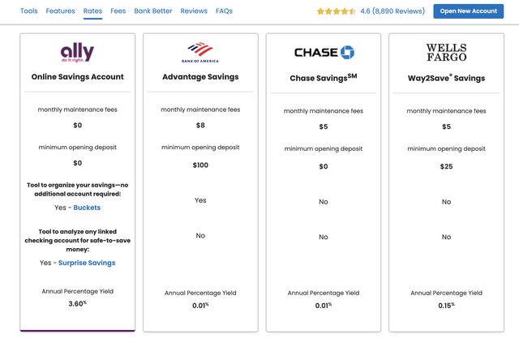Click the Way2Save Savings card title
The width and height of the screenshot is (519, 343).
pyautogui.click(x=447, y=78)
